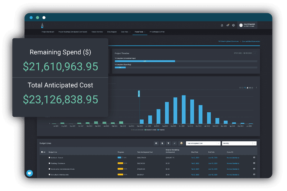Expand the Cost Inbox menu arrow
The width and height of the screenshot is (287, 191).
[x=130, y=32]
